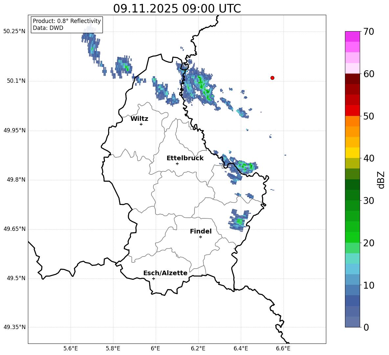389x355 pixels.
Task: Click the 6.4°E longitude label
Action: 240,348
